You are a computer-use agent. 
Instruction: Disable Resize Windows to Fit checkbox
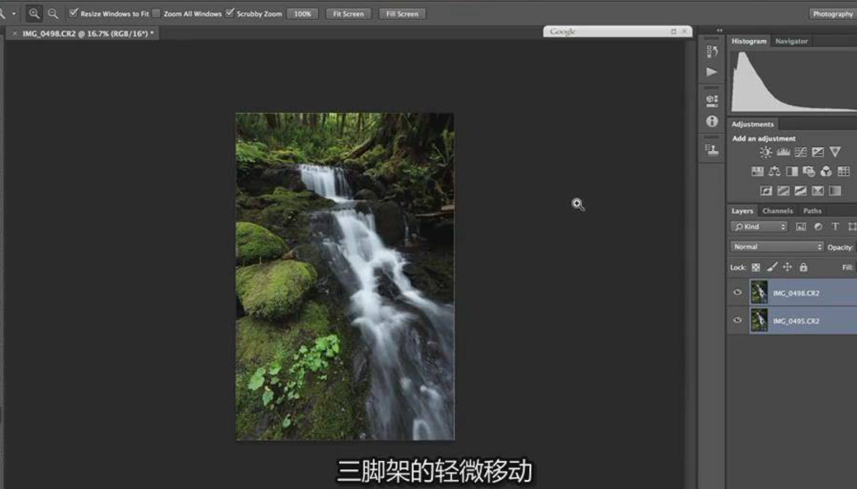pyautogui.click(x=73, y=13)
